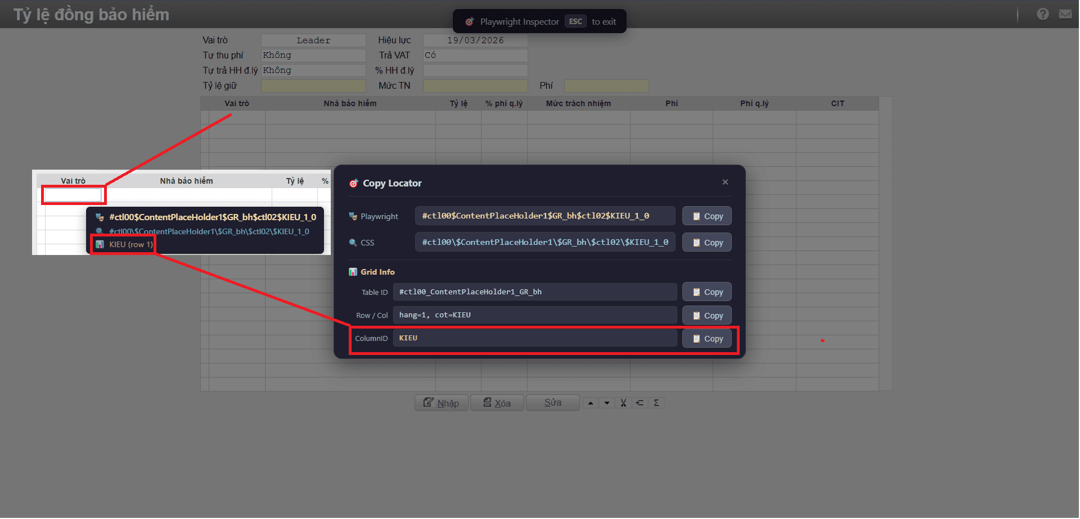Click the Copy Locator dialog title
1080x519 pixels.
[x=392, y=183]
